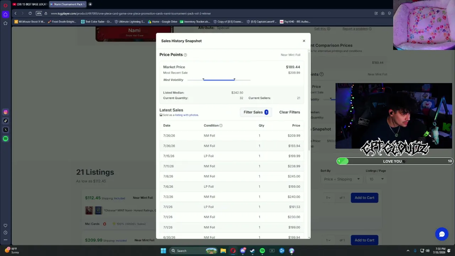Open File Explorer from the taskbar
This screenshot has width=455, height=256.
point(223,251)
